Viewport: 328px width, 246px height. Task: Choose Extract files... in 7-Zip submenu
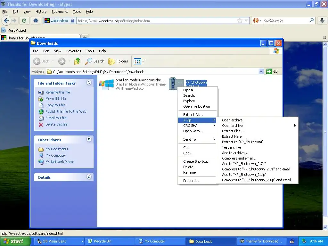click(257, 131)
